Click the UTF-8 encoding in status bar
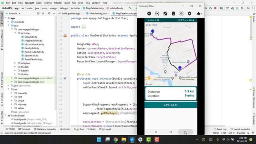 click(231, 133)
